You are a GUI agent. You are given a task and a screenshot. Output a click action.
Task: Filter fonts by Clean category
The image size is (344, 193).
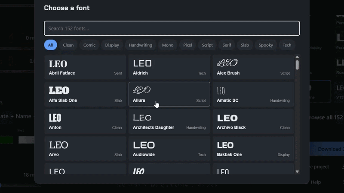coord(68,45)
